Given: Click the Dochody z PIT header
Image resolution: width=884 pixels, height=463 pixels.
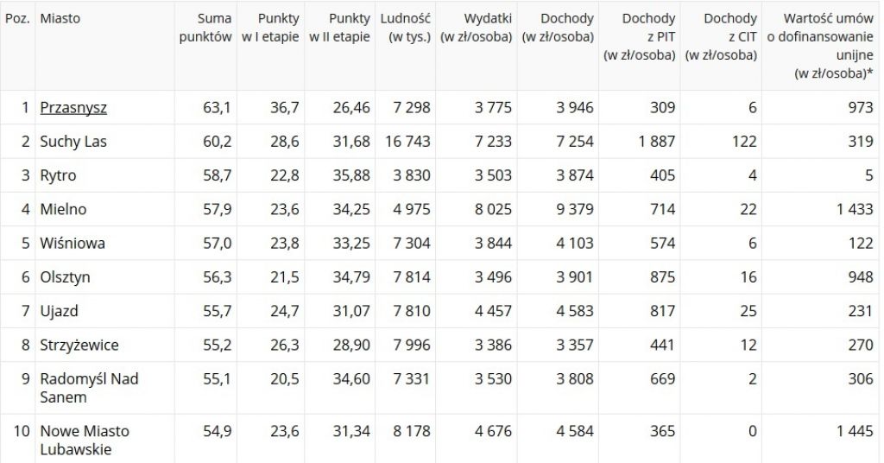Looking at the screenshot, I should pos(638,36).
